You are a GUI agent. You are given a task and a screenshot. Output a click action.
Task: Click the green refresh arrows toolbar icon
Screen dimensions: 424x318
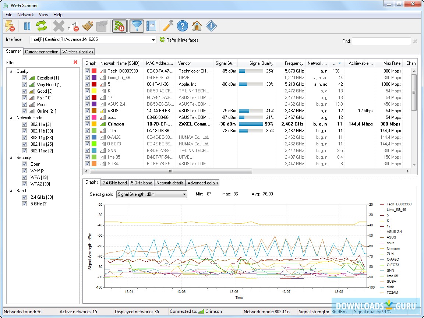[x=41, y=26]
